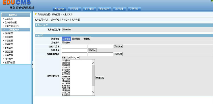Click the column list scrollbar thumb

coord(93,75)
